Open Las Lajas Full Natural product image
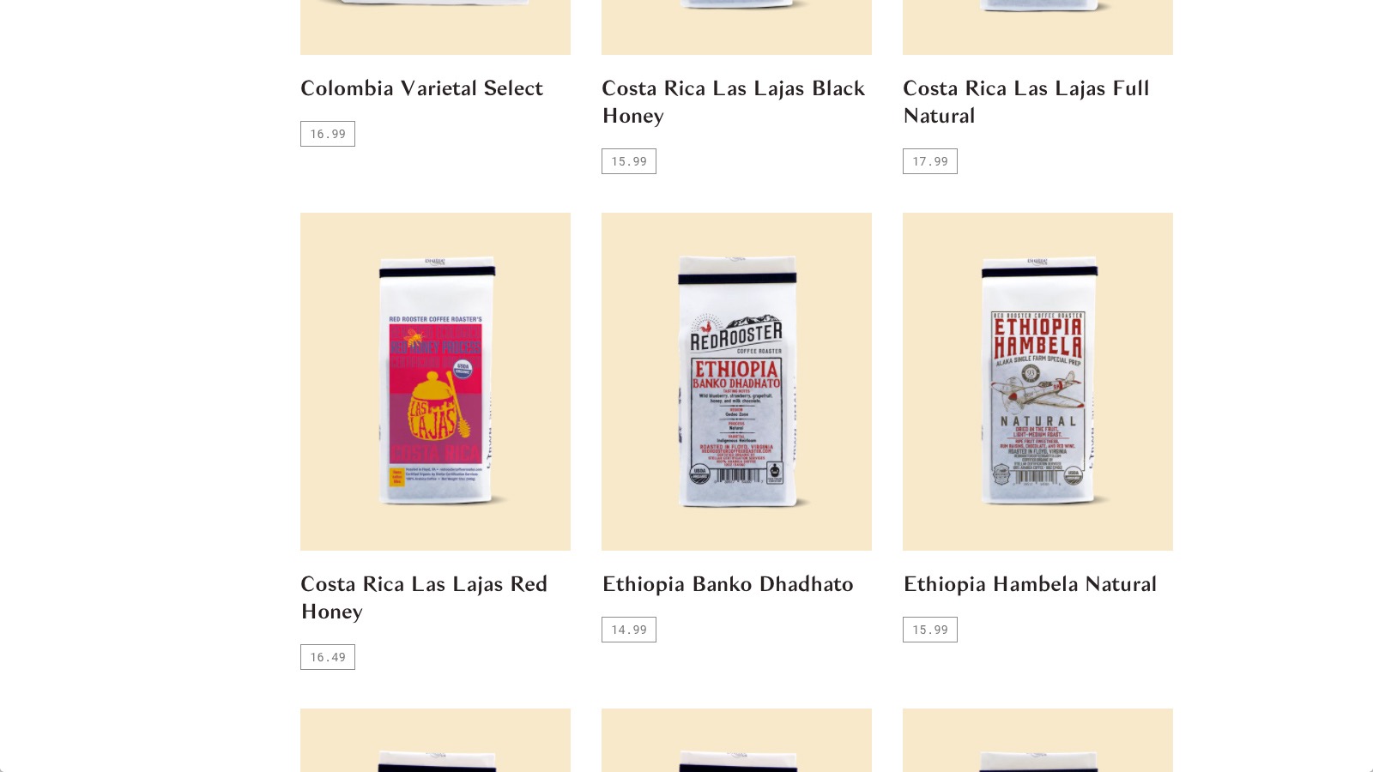 pos(1037,27)
